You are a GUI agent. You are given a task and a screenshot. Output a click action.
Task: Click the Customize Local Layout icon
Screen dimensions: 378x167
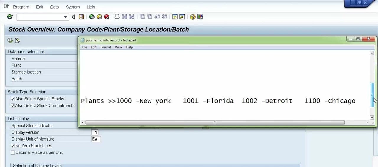200,17
